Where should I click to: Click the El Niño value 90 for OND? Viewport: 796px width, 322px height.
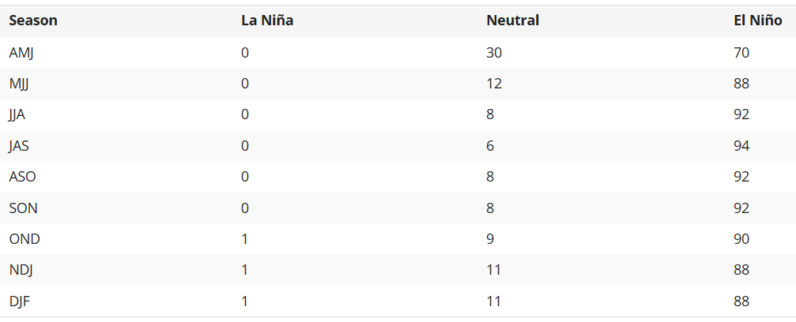pyautogui.click(x=741, y=239)
